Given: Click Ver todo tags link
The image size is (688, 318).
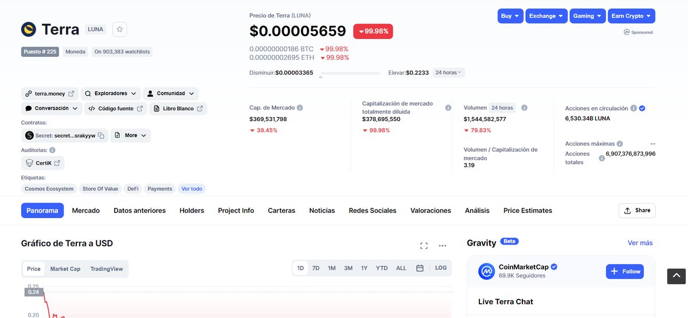Looking at the screenshot, I should coord(191,188).
